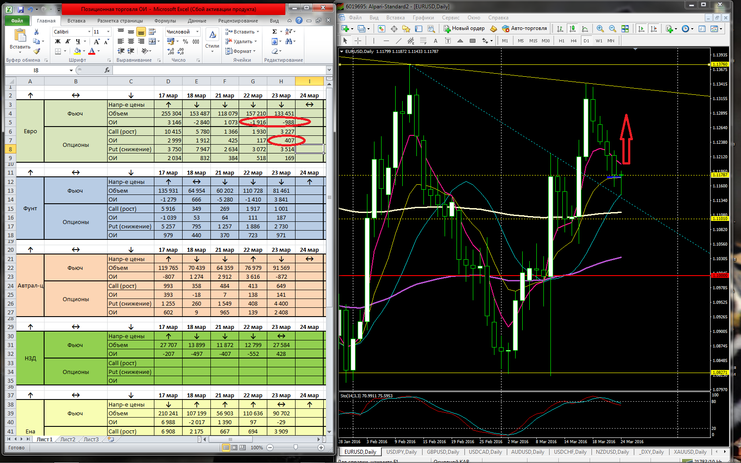Click the Format Painter brush in Excel
Screen dimensions: 741x463
(x=36, y=51)
